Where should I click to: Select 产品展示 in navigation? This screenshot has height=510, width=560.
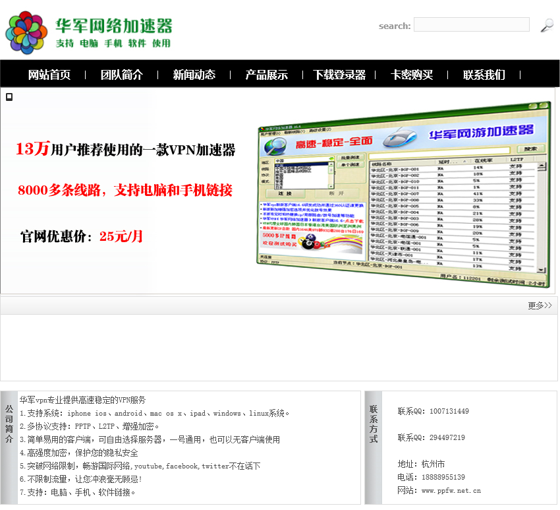[x=266, y=75]
